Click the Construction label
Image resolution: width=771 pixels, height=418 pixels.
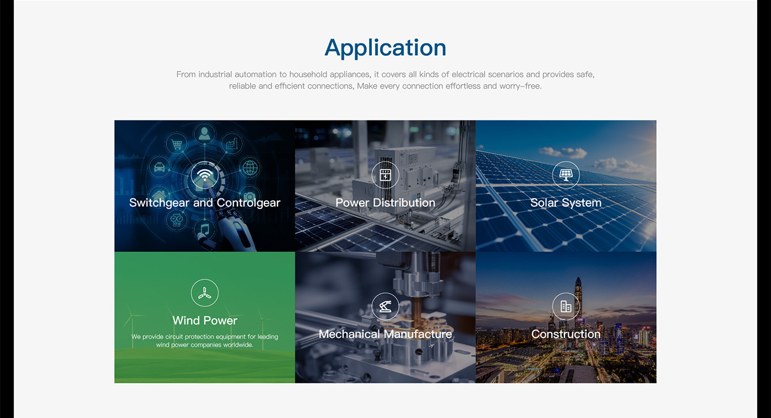566,334
